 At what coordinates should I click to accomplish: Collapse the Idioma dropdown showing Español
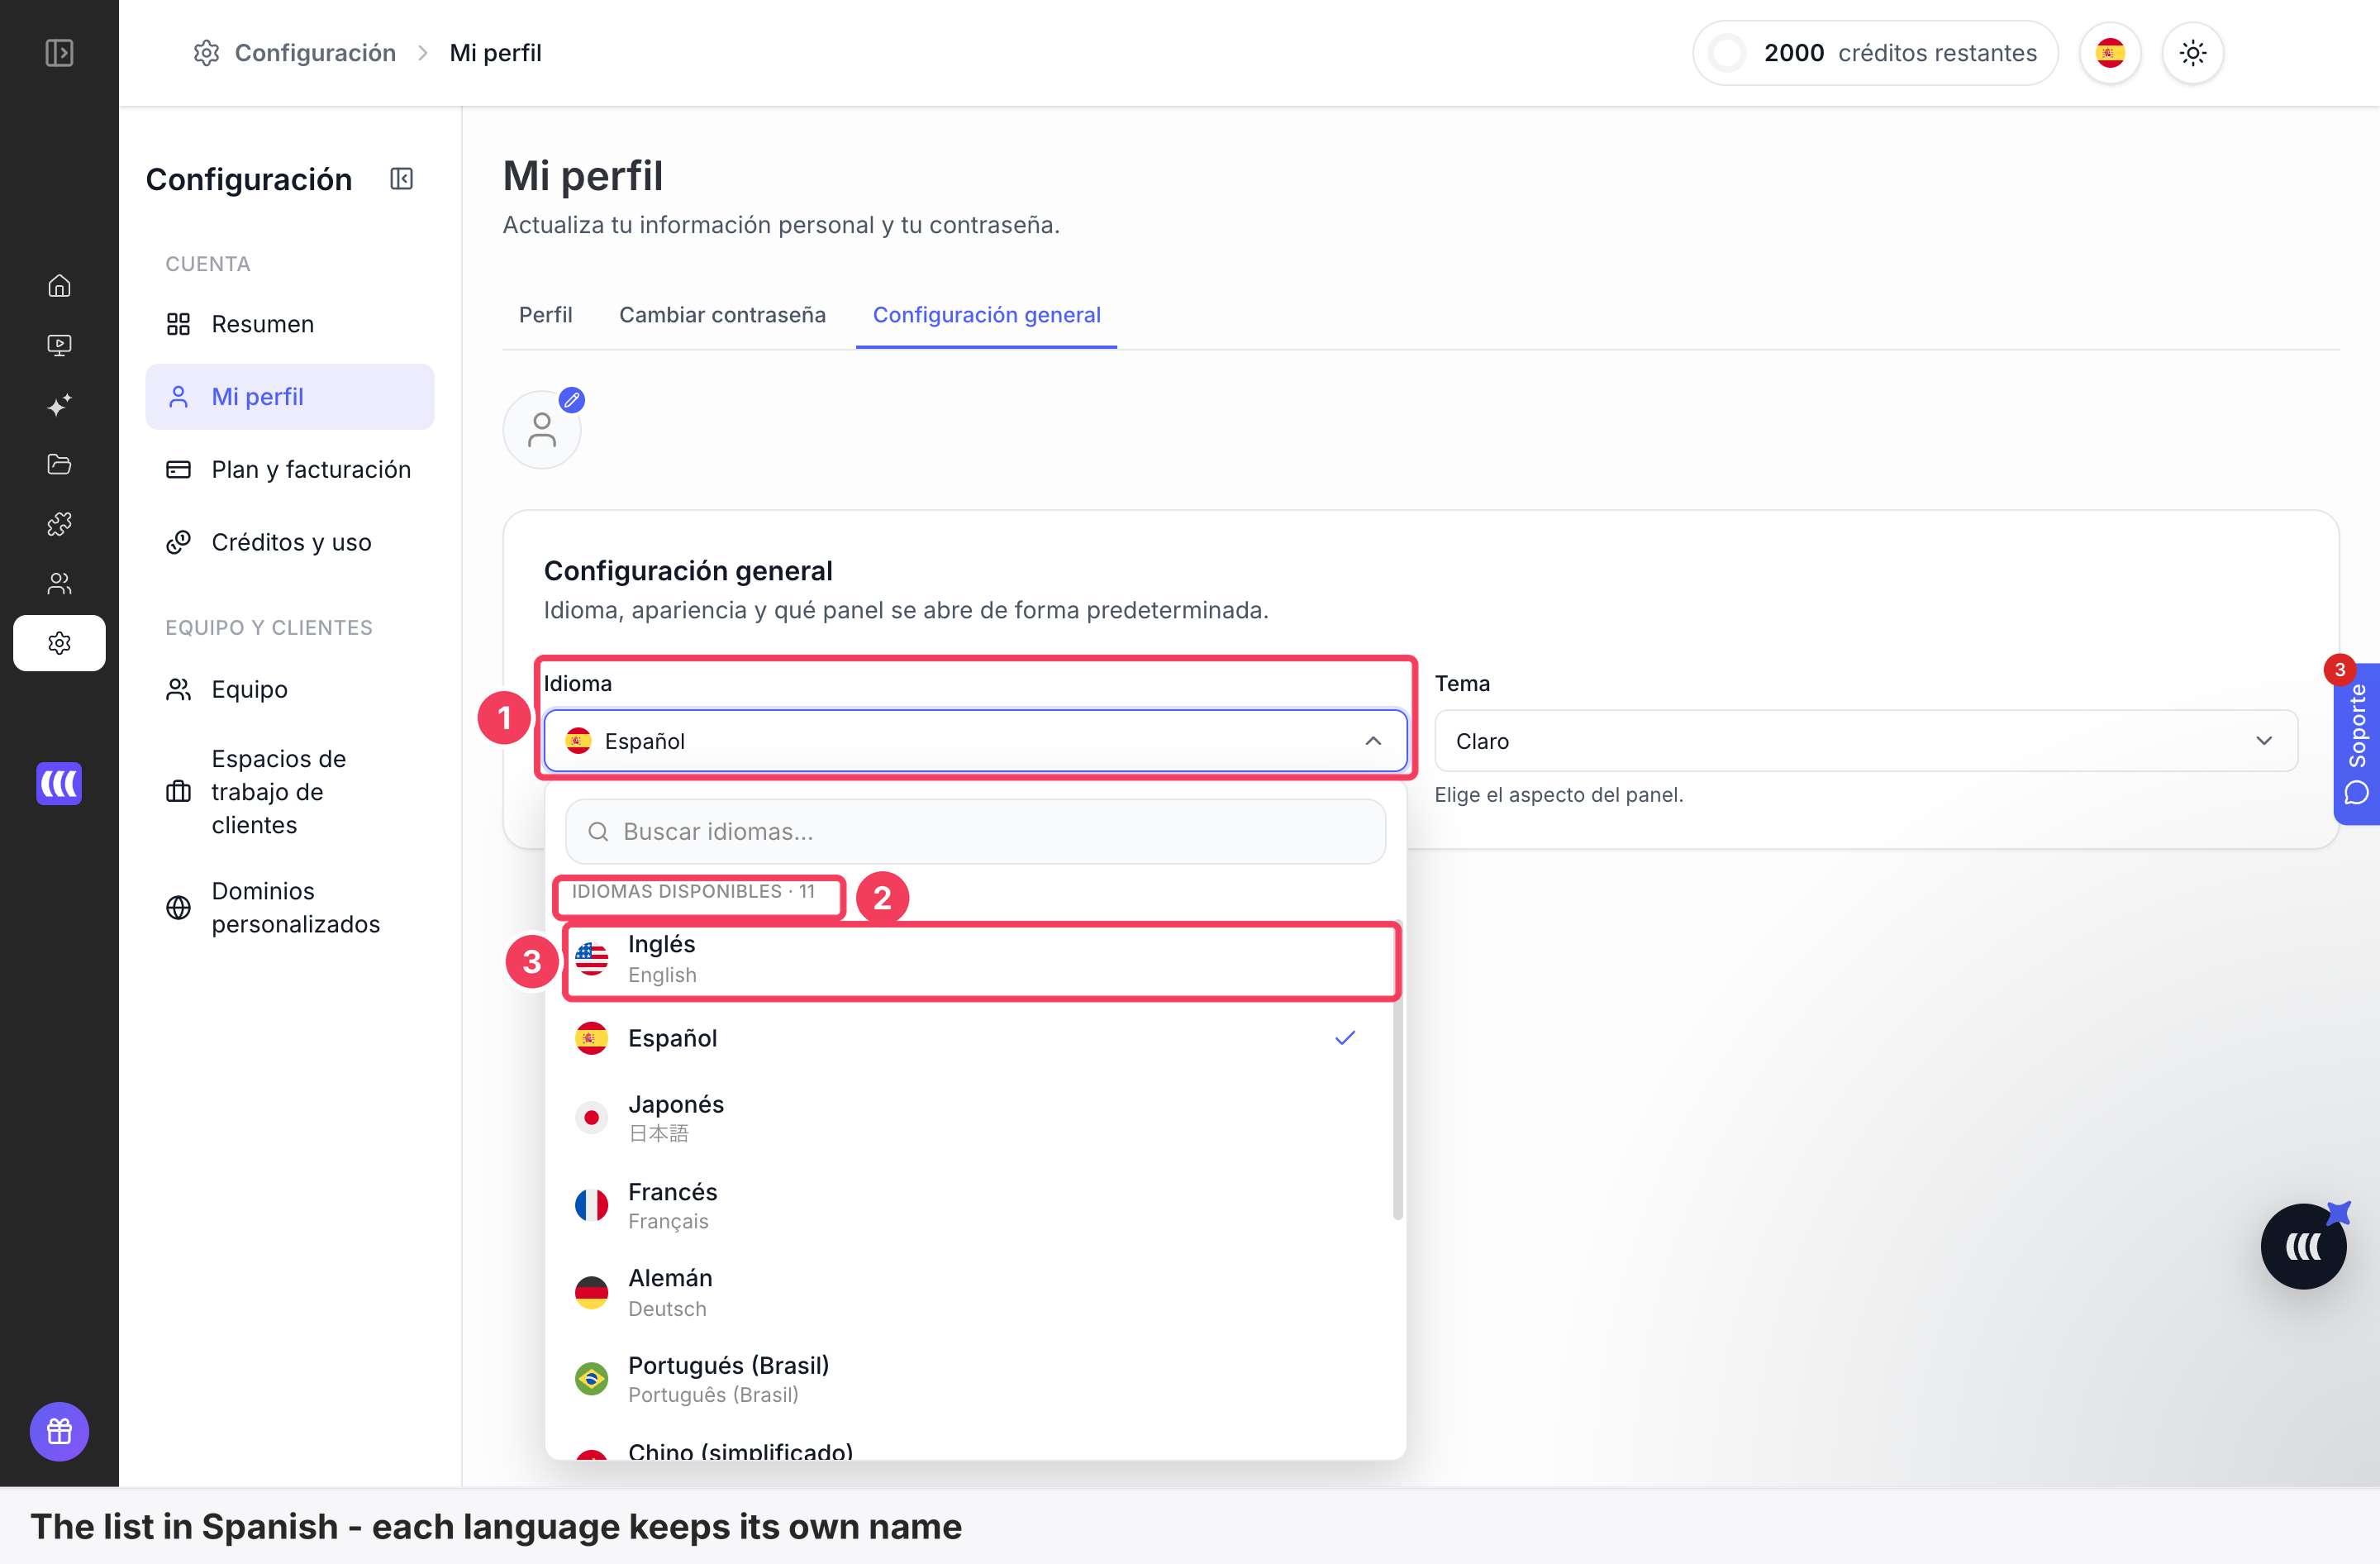[975, 741]
